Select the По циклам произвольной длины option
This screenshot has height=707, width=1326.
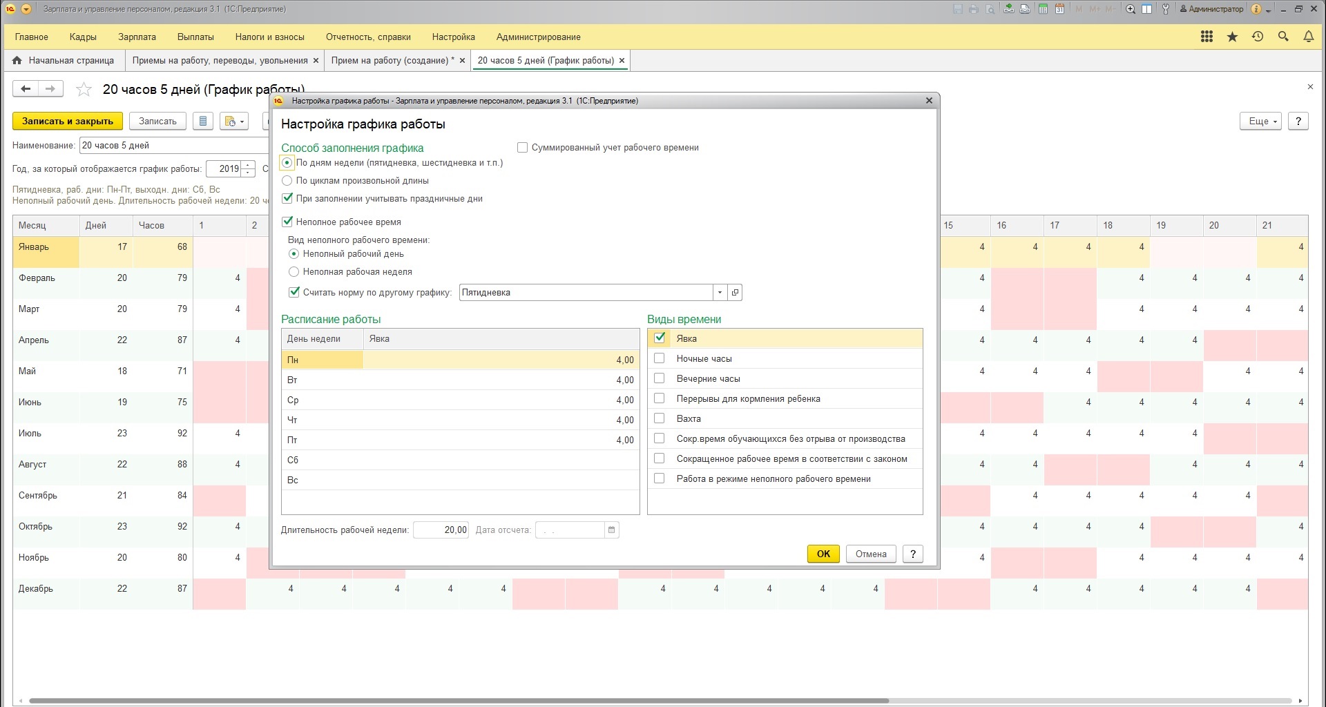(x=287, y=180)
